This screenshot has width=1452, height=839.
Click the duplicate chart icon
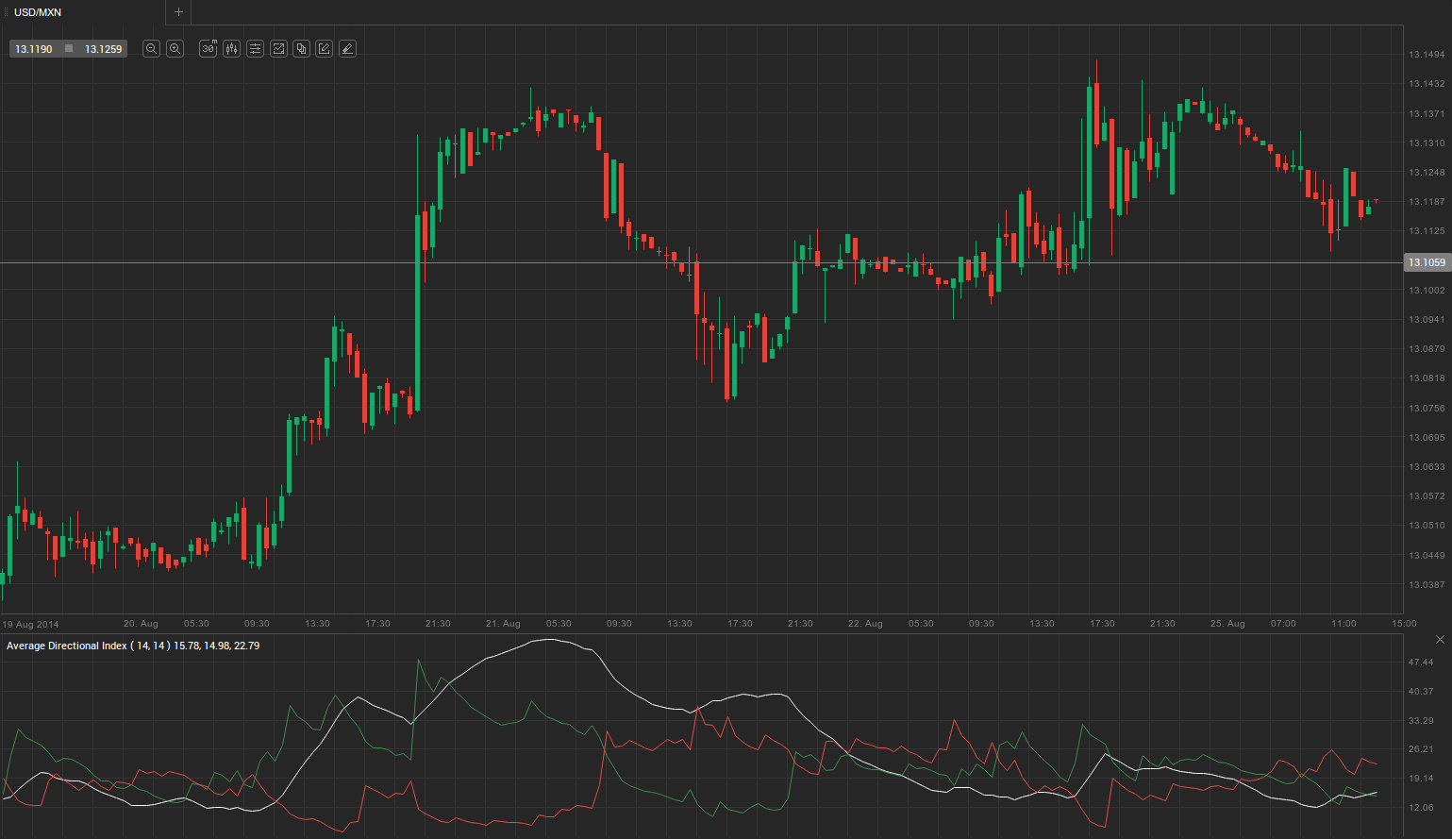pyautogui.click(x=301, y=49)
